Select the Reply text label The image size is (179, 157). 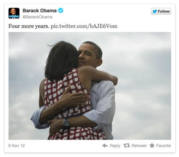[x=115, y=146]
